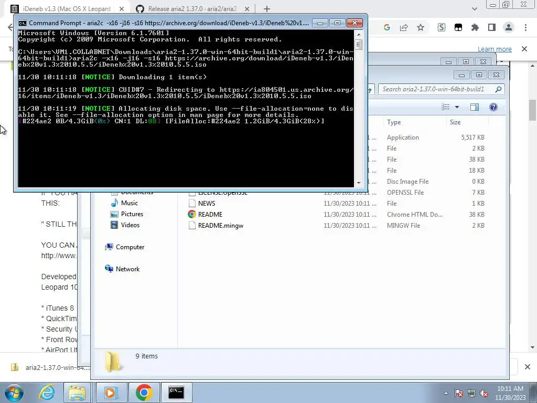Click the Explorer search magnifier icon
537x403 pixels.
click(498, 89)
